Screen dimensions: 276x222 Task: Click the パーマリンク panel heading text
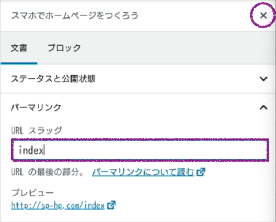pyautogui.click(x=36, y=107)
